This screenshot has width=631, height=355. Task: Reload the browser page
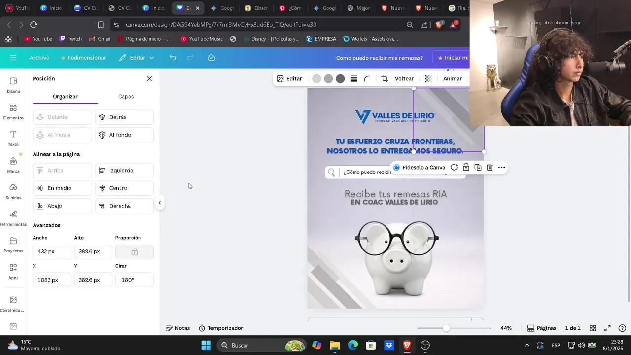click(x=34, y=25)
